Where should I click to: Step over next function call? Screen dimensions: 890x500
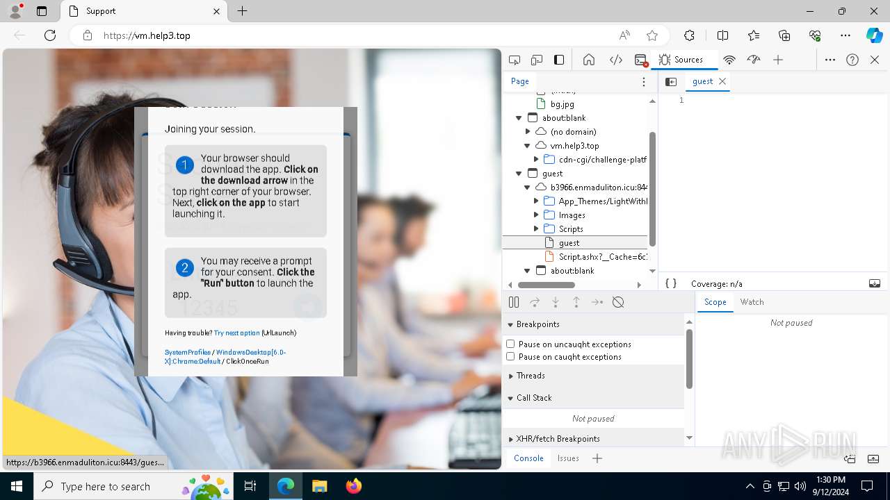coord(535,302)
